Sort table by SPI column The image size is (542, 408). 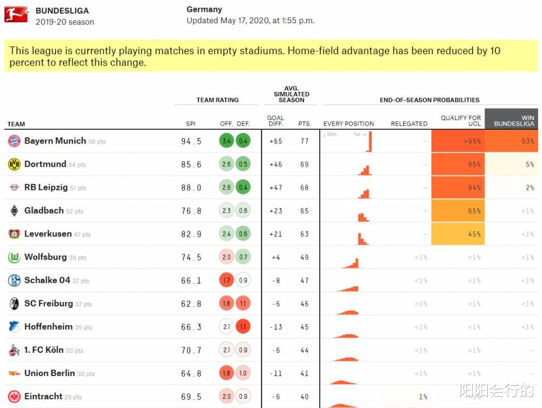(191, 124)
